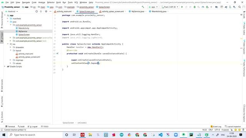
Task: Toggle the Build Variants side panel
Action: point(2,85)
